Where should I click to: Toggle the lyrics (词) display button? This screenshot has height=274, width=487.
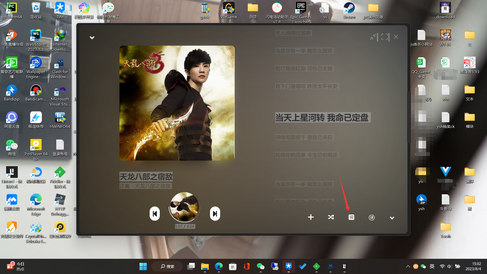pos(351,217)
